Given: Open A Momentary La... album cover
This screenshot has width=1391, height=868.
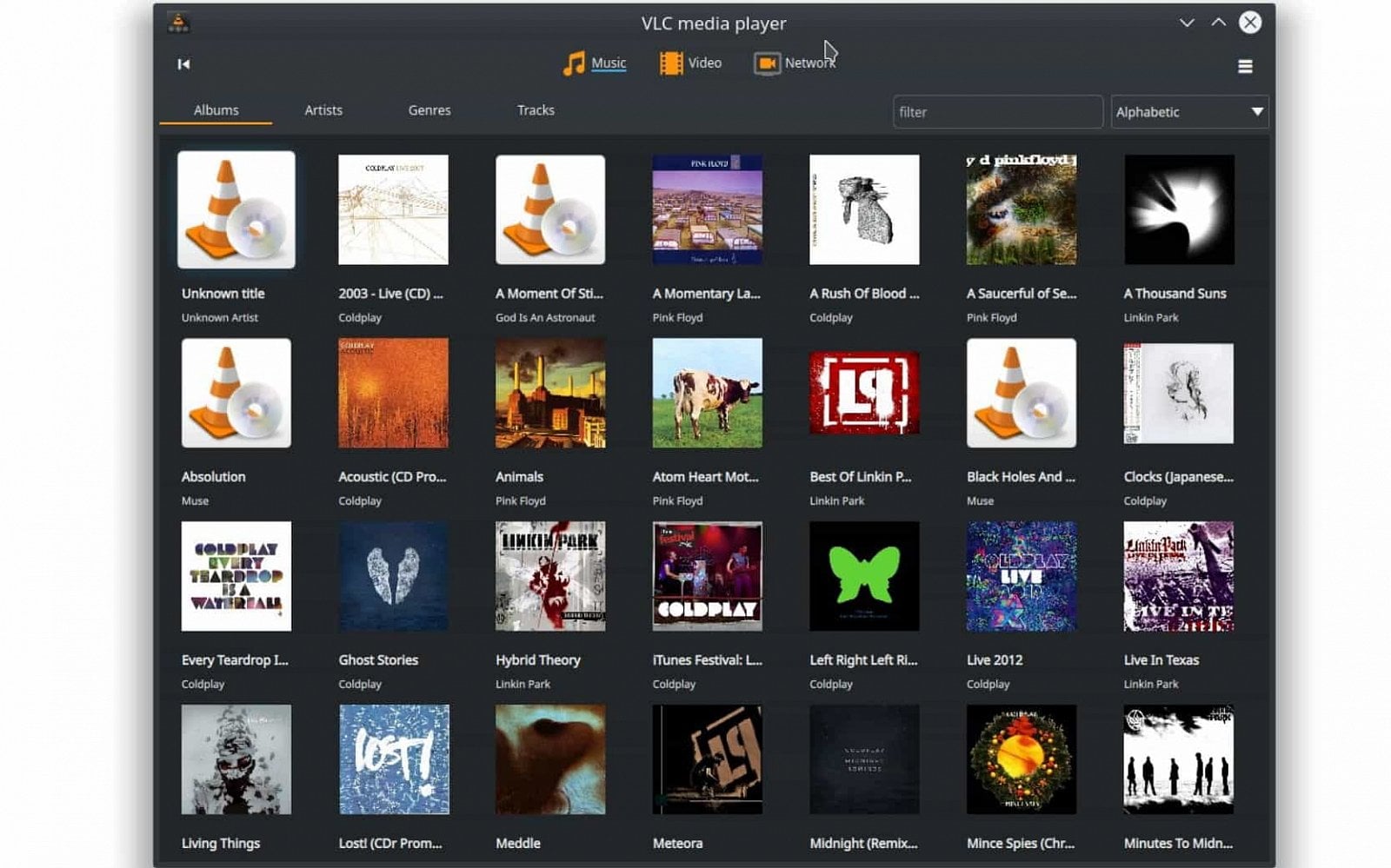Looking at the screenshot, I should pos(708,209).
